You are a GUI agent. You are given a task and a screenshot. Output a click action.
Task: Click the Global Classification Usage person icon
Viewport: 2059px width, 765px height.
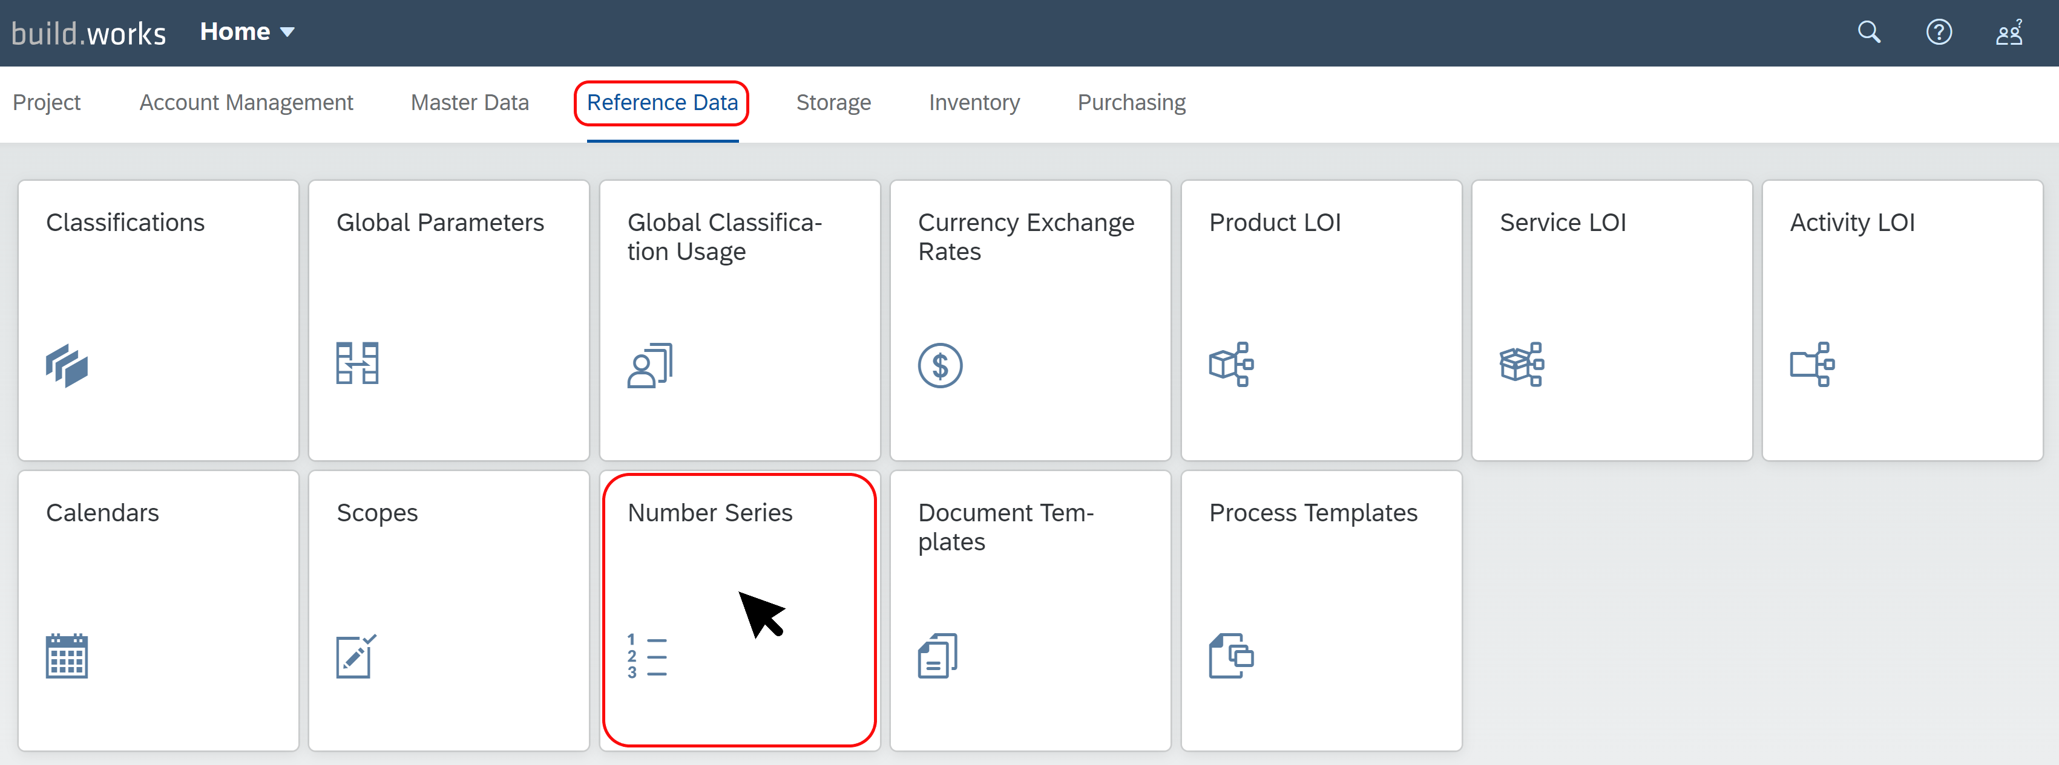[650, 366]
